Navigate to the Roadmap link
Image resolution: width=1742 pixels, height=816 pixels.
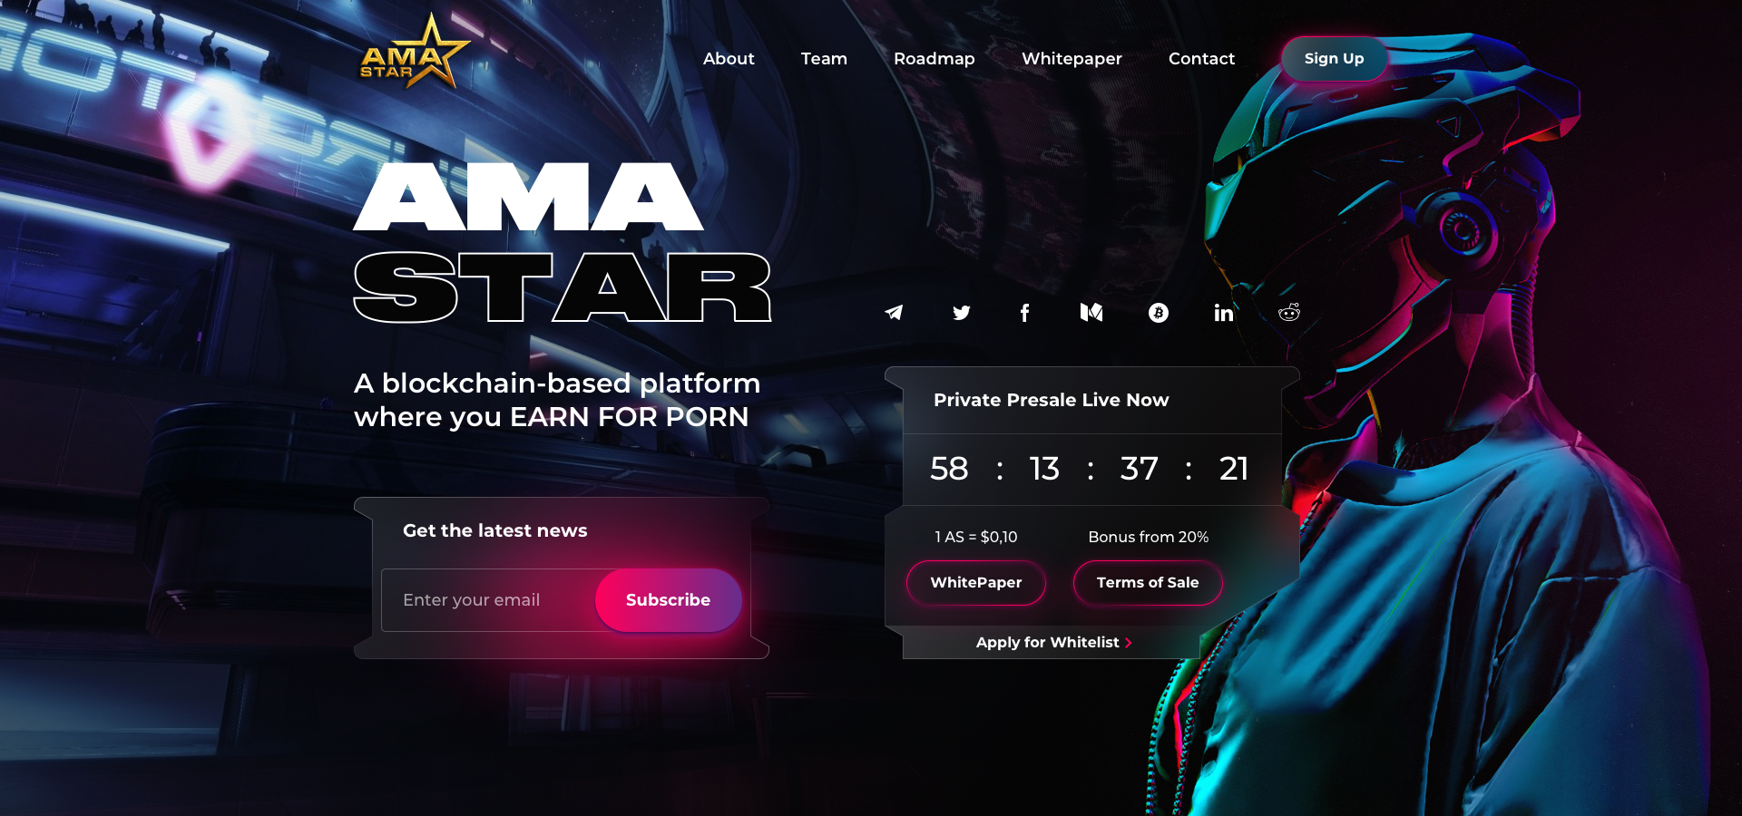[x=935, y=59]
